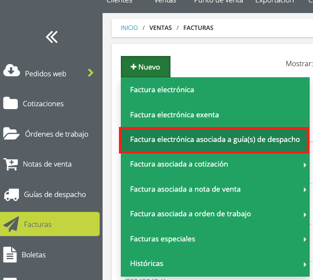Open Pedidos web in sidebar
The width and height of the screenshot is (313, 280).
coord(46,74)
